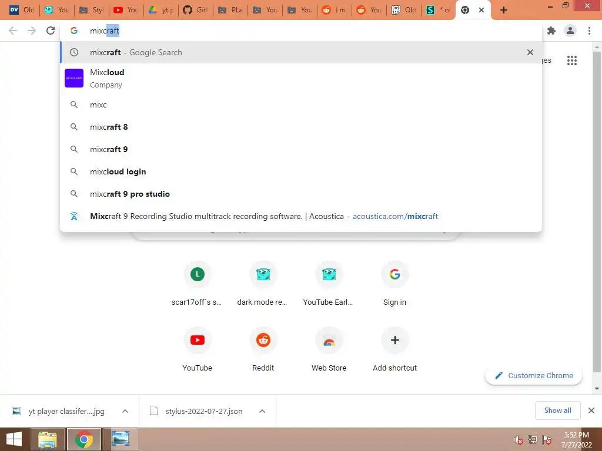Click the Chrome taskbar icon
The image size is (602, 451).
pyautogui.click(x=84, y=439)
